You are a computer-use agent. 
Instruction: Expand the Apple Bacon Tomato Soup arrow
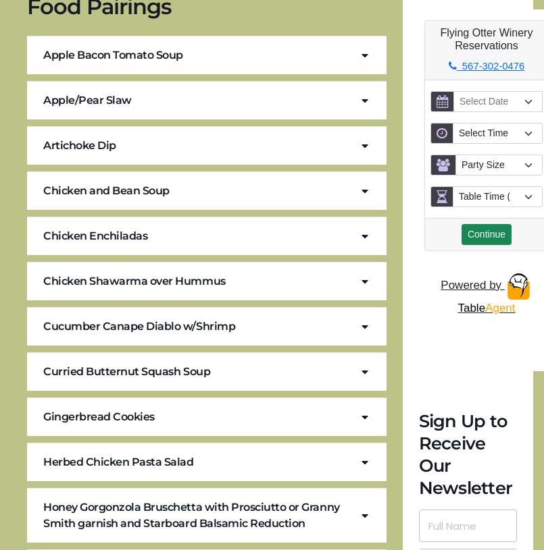point(365,56)
